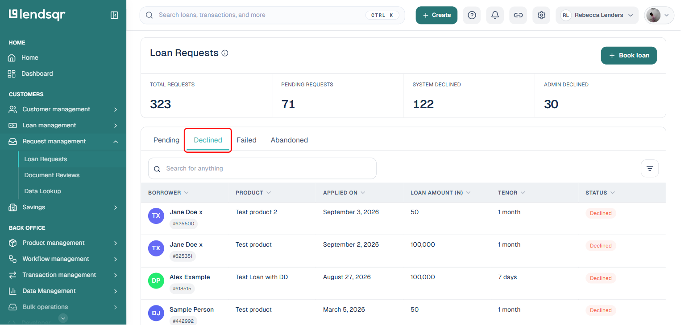The width and height of the screenshot is (685, 325).
Task: Click the Loan management cash icon
Action: (x=13, y=125)
